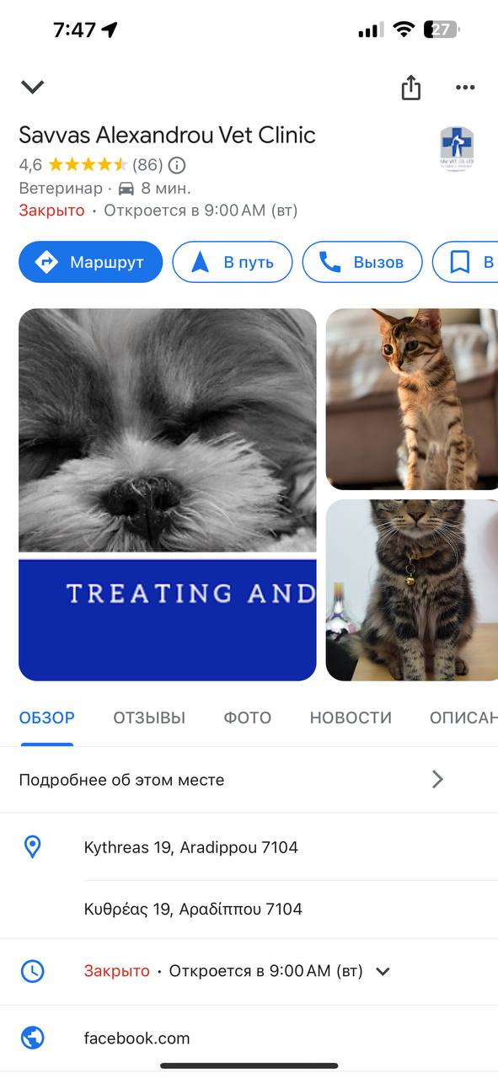Open the three-dot more options menu
498x1078 pixels.
[465, 87]
